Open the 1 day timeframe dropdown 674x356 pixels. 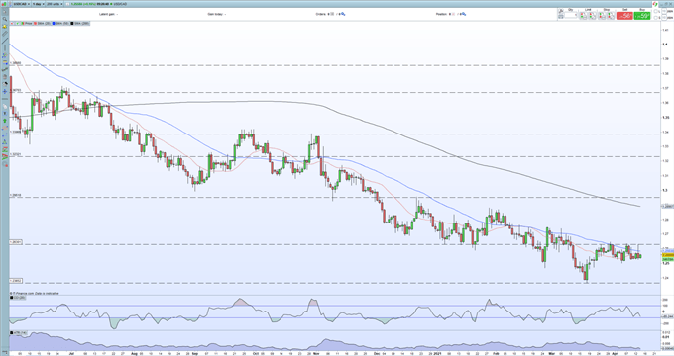[38, 4]
